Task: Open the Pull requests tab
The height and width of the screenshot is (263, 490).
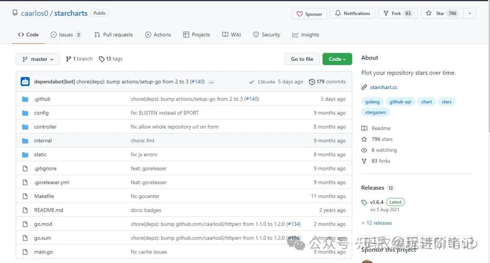Action: [113, 35]
